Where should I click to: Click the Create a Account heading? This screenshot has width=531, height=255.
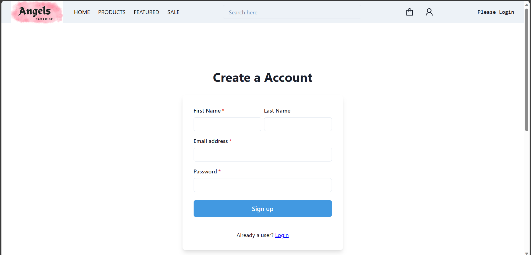click(x=262, y=78)
